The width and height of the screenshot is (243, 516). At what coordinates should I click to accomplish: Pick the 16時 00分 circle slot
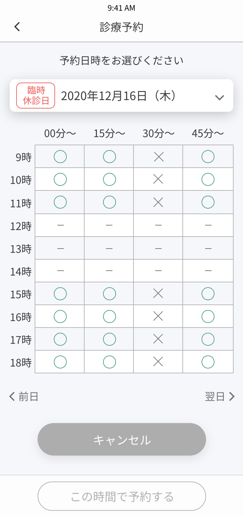[x=60, y=316]
